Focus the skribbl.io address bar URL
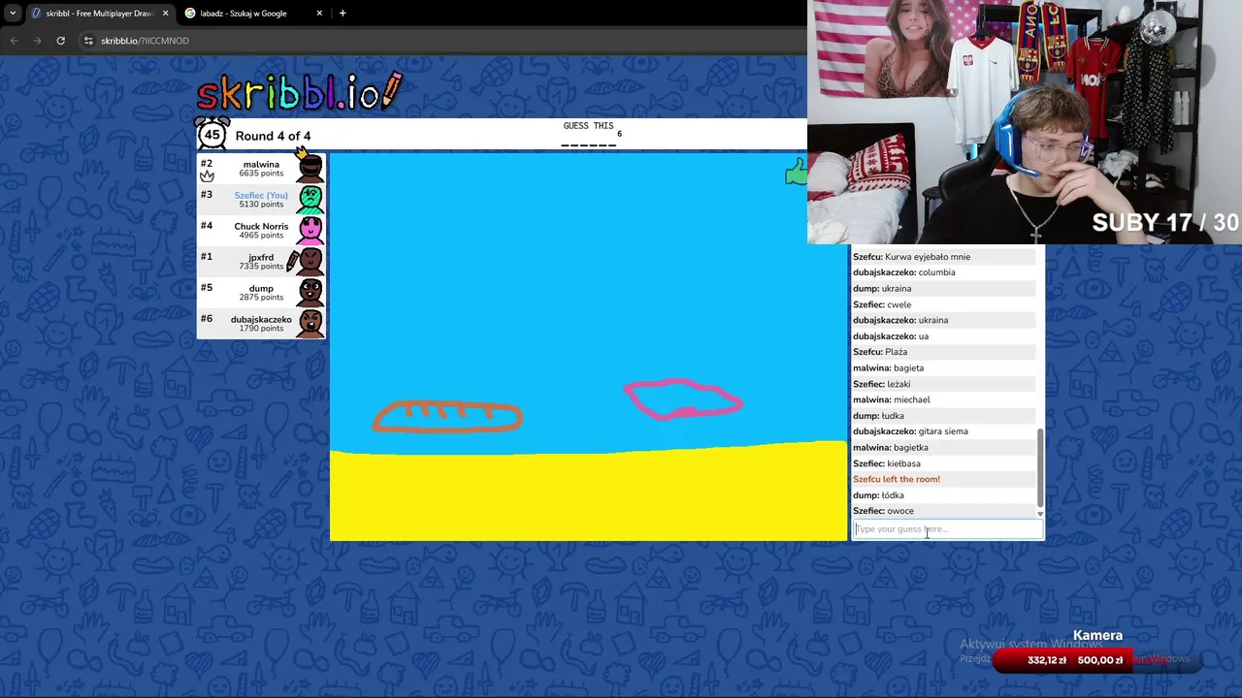 pos(145,41)
